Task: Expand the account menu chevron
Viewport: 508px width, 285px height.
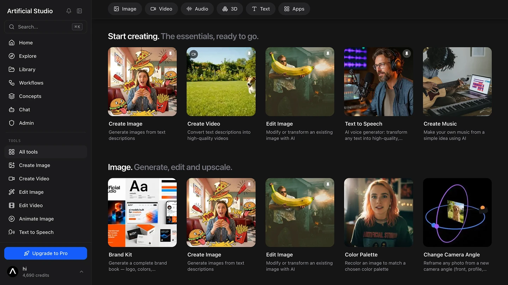Action: click(81, 272)
